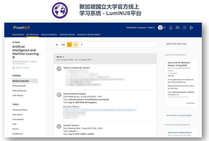209x141 pixels.
Task: Click the Tutorial 1 item icon
Action: coord(59,126)
